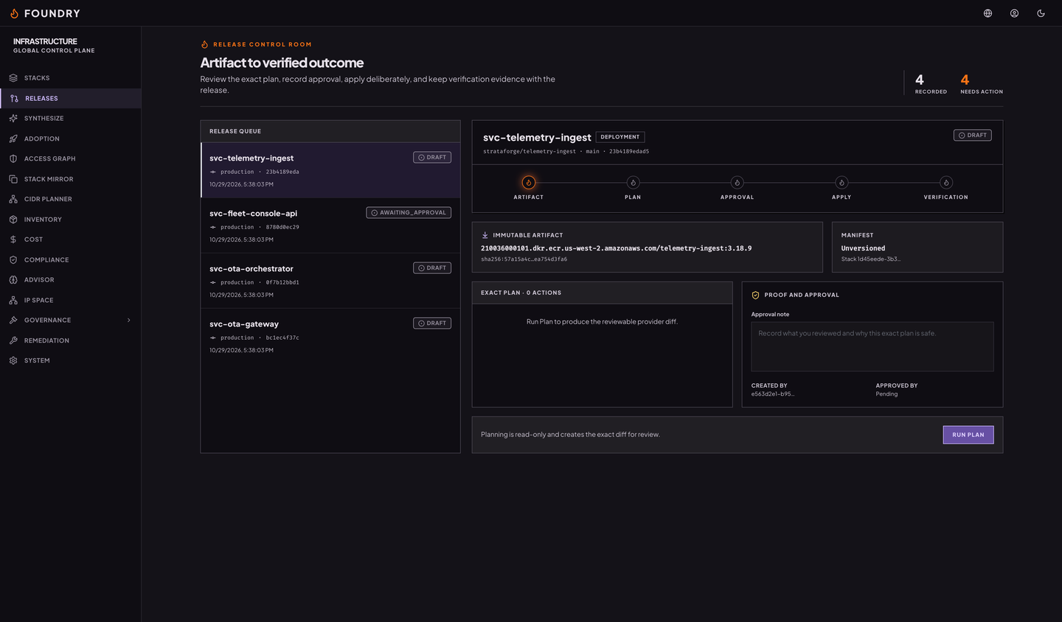Click the Cost dollar icon
1062x622 pixels.
pyautogui.click(x=13, y=240)
